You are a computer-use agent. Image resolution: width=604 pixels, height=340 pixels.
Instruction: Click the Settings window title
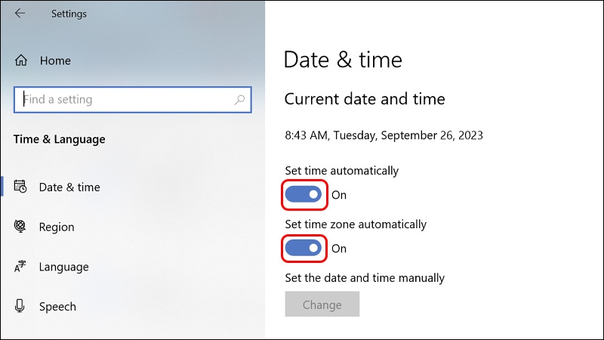[69, 14]
